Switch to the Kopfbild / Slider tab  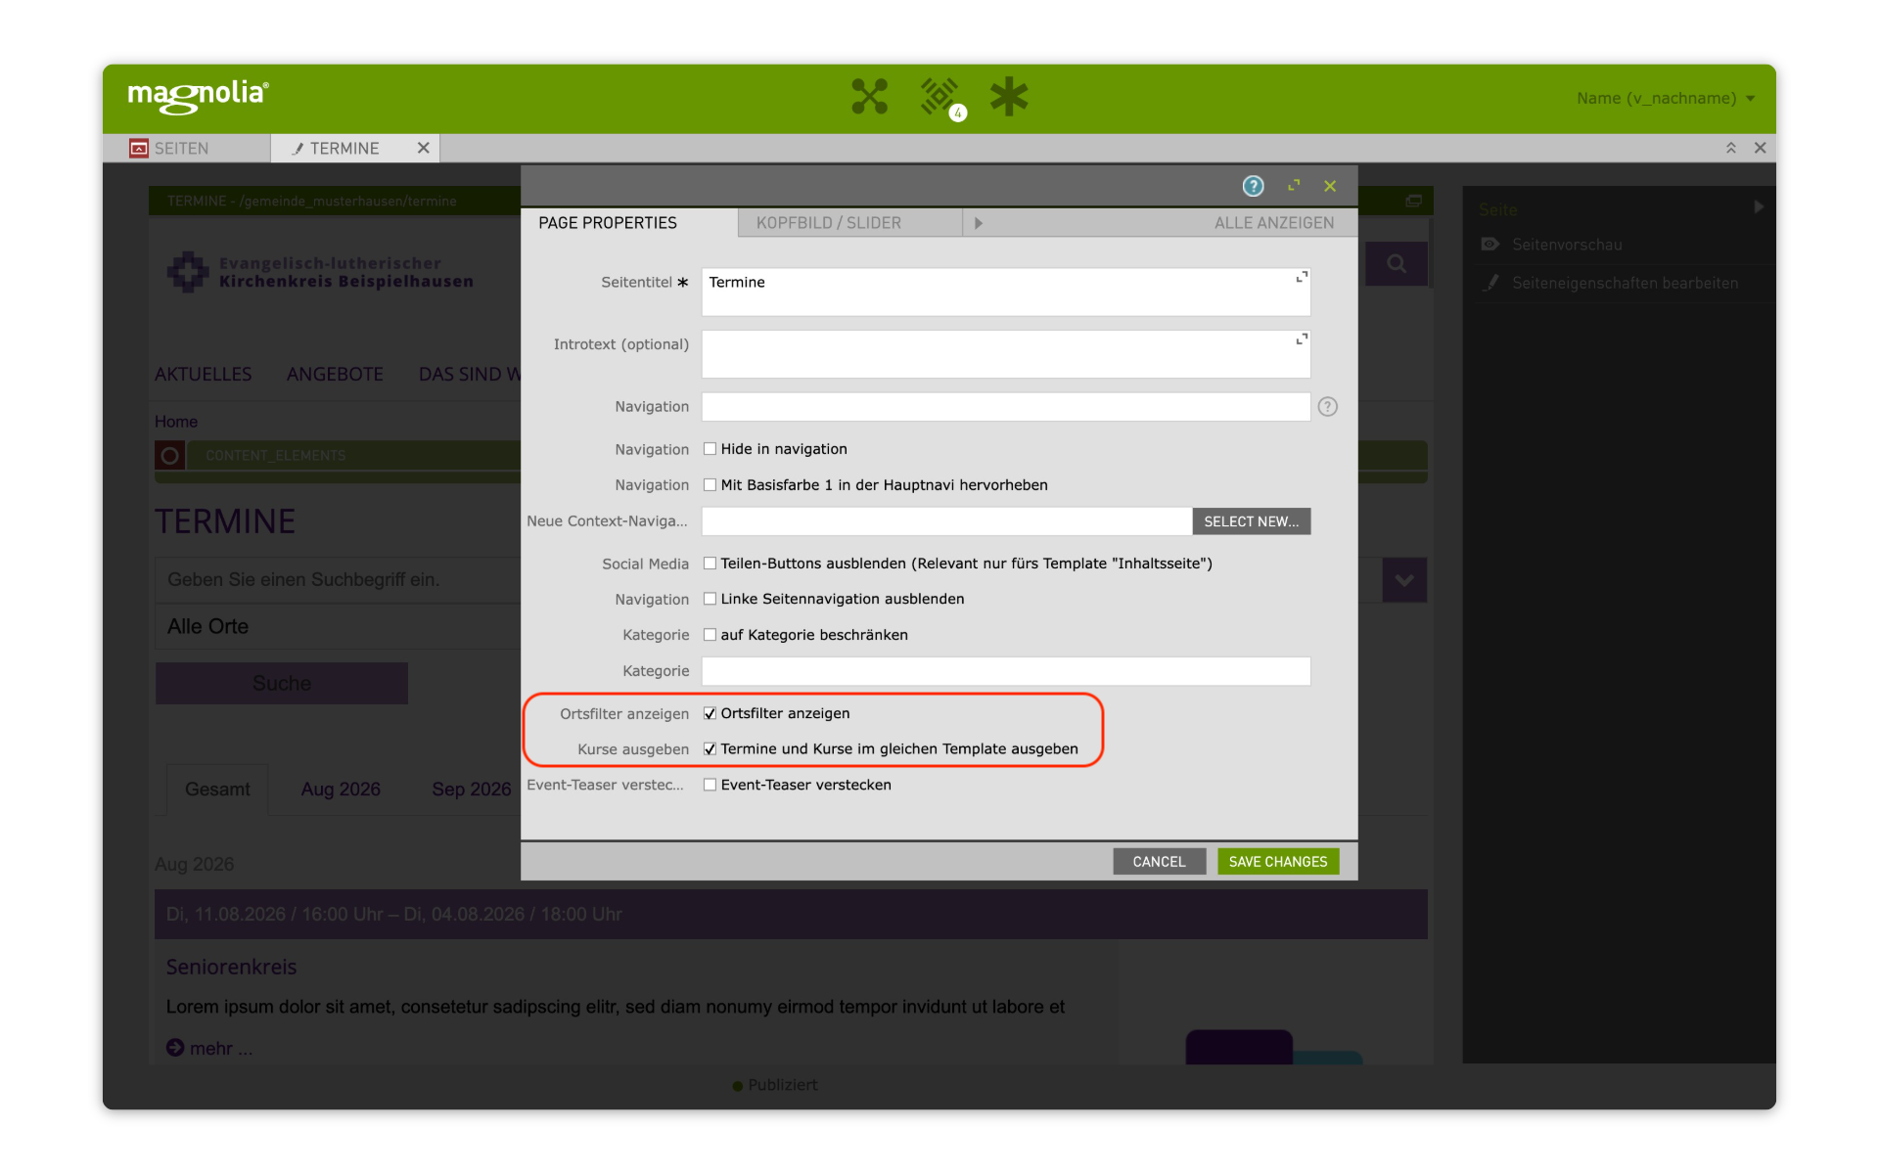pos(849,223)
